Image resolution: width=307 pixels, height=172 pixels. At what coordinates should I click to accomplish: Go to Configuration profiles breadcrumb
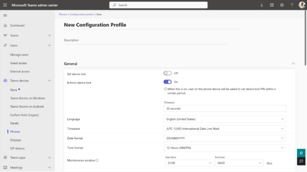82,14
